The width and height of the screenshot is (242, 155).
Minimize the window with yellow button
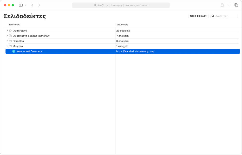tap(9, 5)
